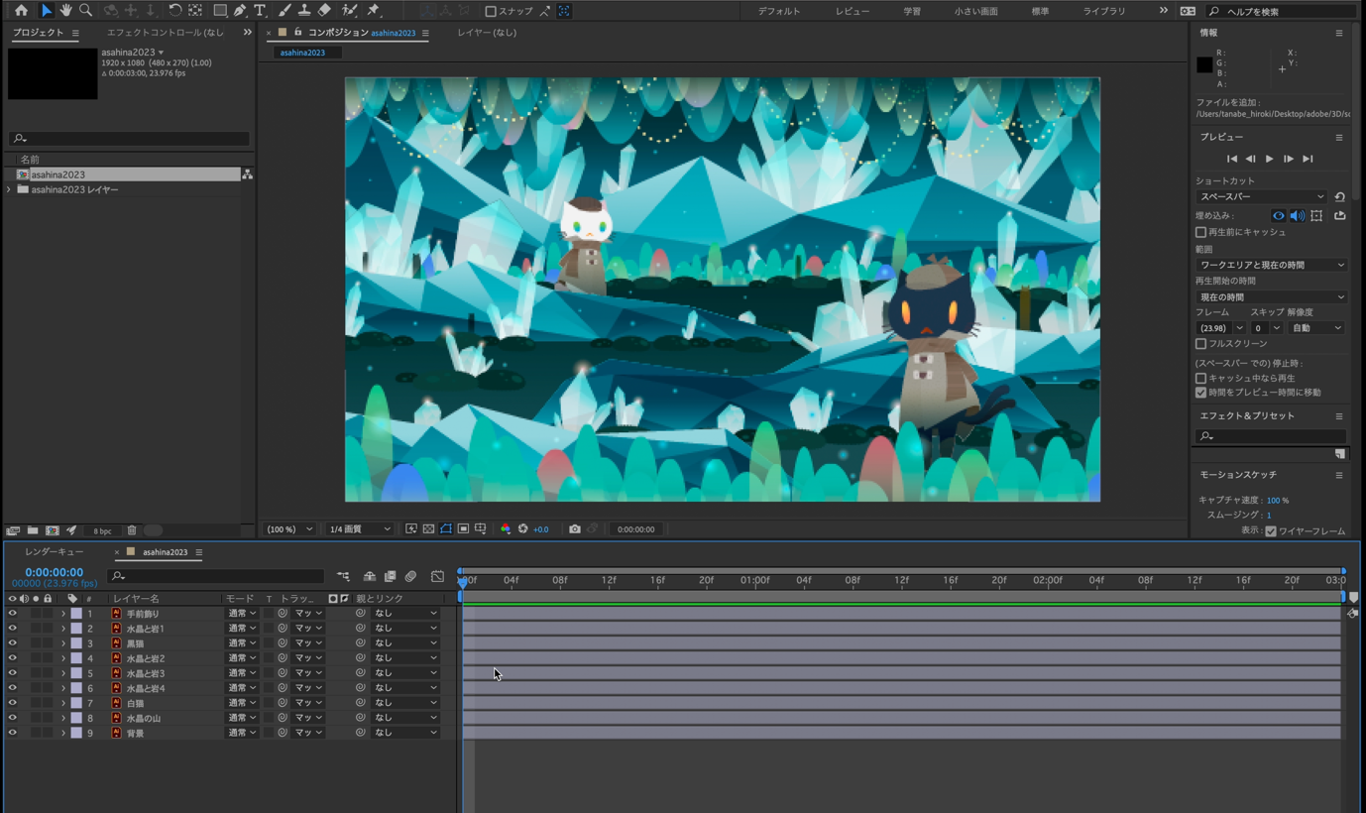The width and height of the screenshot is (1366, 813).
Task: Select the レビュー workspace
Action: (x=853, y=11)
